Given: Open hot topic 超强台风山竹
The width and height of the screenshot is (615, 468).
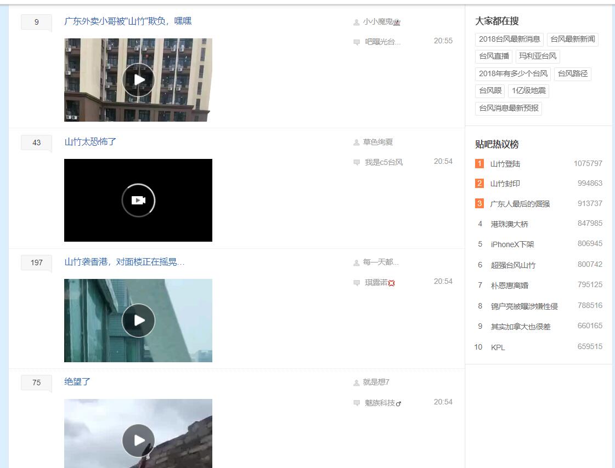Looking at the screenshot, I should click(x=513, y=266).
